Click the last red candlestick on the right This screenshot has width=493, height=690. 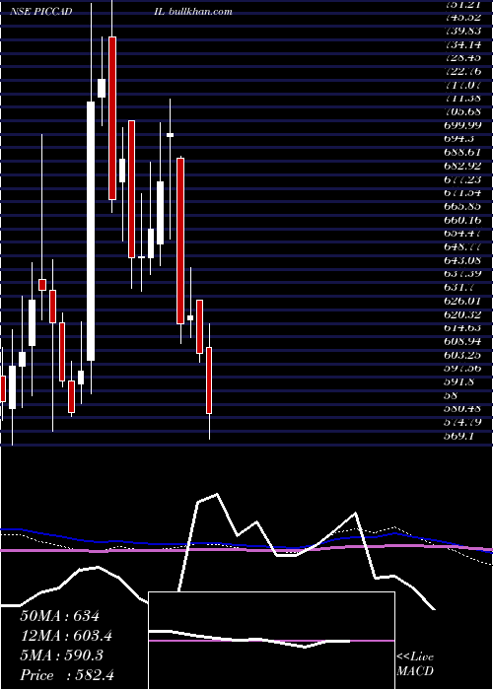point(209,380)
